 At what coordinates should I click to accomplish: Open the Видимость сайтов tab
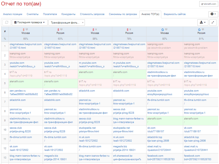[x=175, y=14]
